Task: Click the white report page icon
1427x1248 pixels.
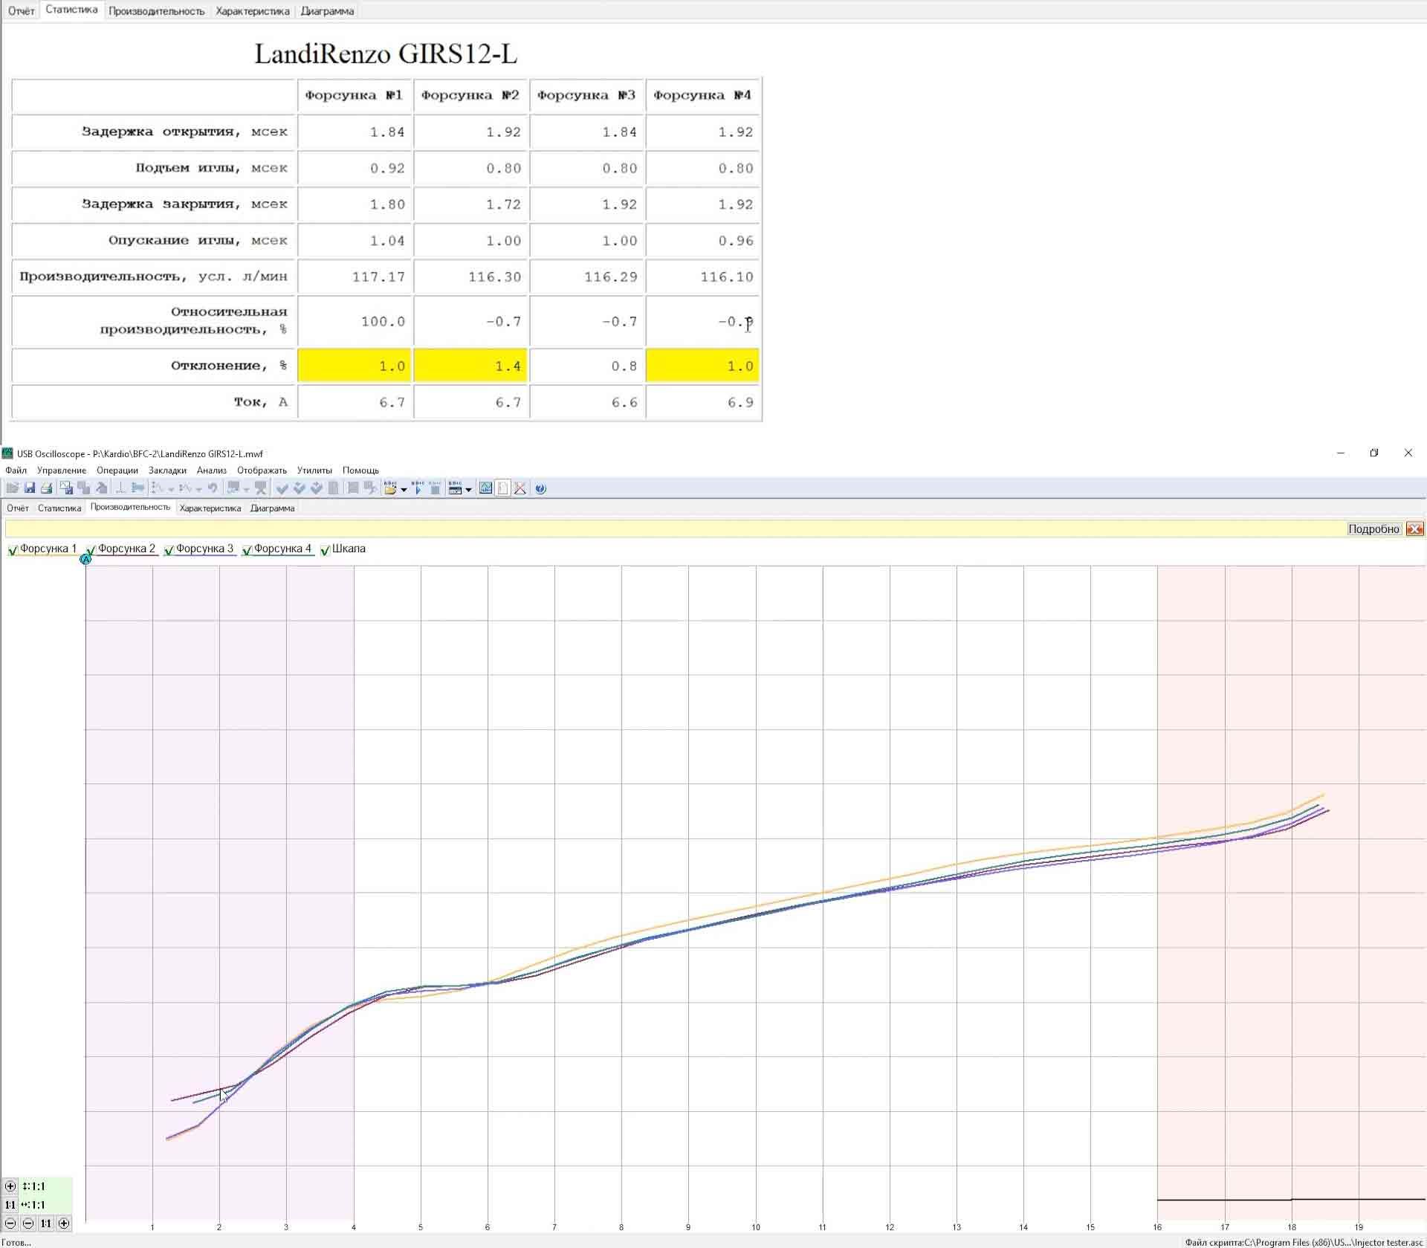Action: pos(502,488)
